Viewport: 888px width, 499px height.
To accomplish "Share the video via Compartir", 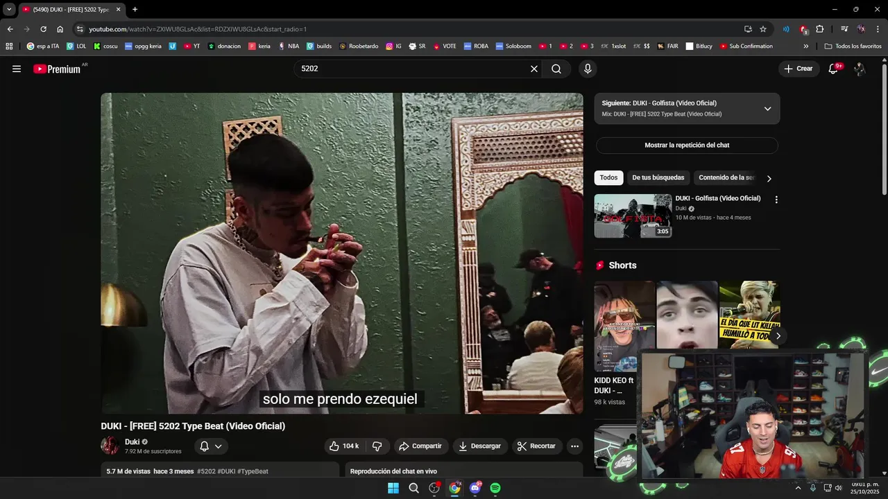I will pyautogui.click(x=420, y=446).
